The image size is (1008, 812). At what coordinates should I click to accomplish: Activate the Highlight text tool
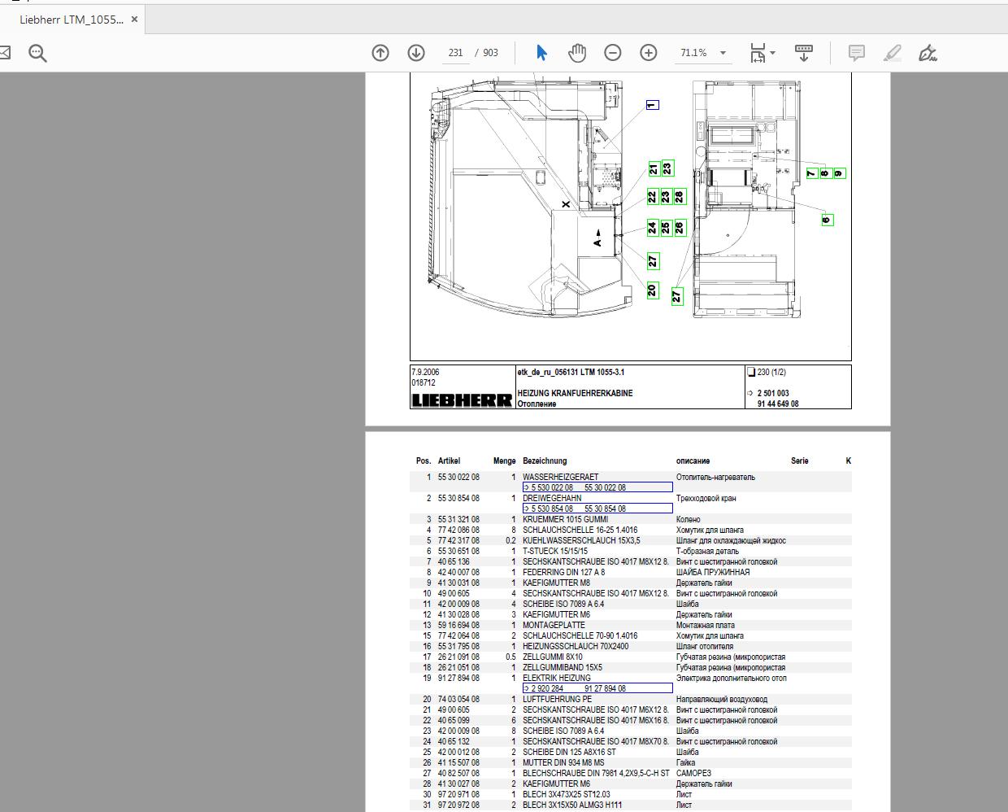click(892, 52)
